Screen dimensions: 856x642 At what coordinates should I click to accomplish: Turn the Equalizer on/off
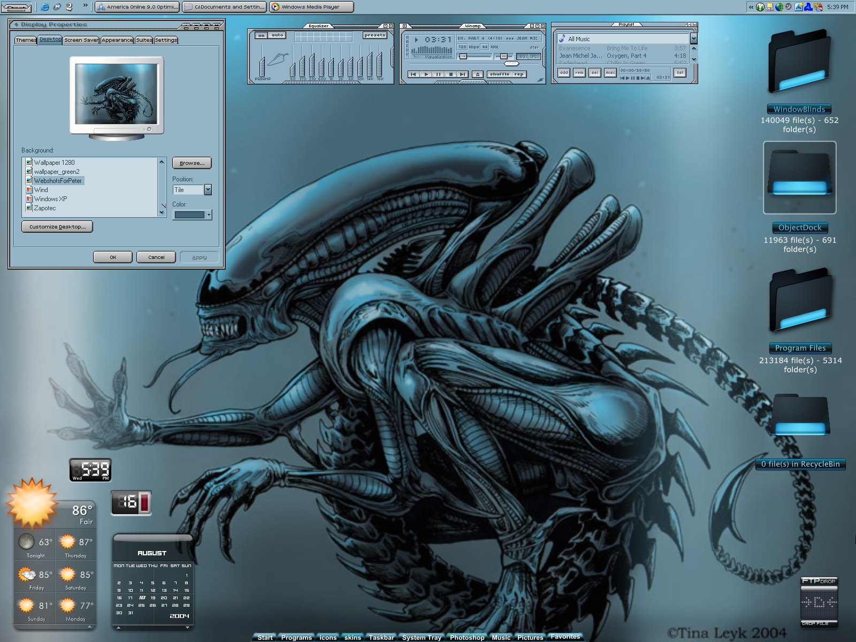tap(261, 35)
